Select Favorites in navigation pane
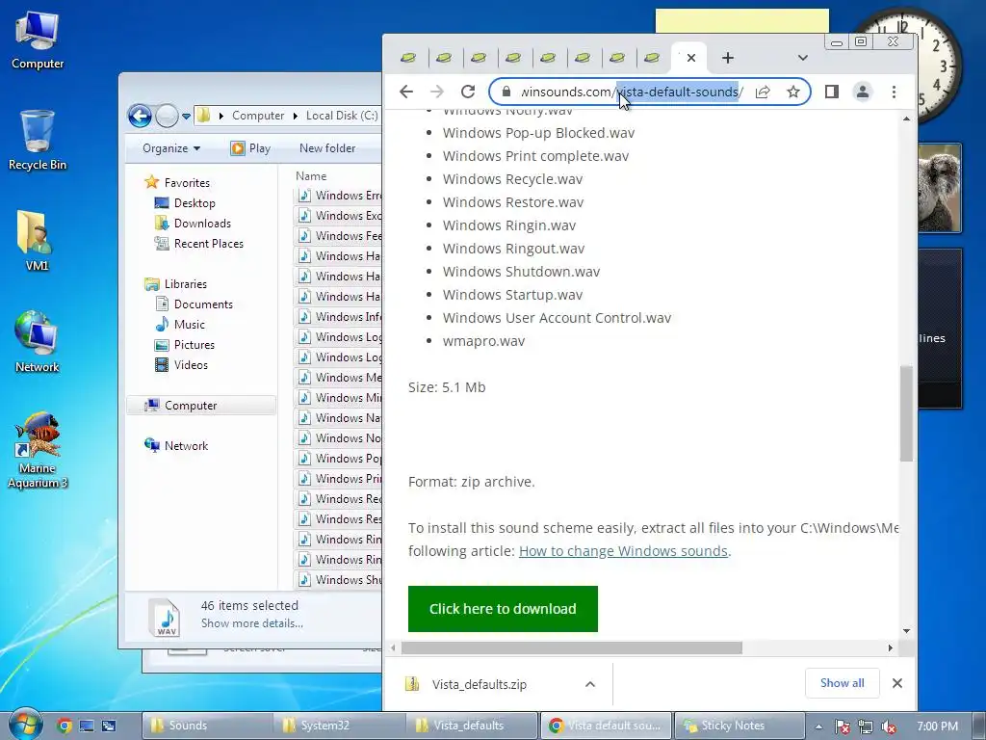Viewport: 986px width, 740px height. [x=187, y=182]
